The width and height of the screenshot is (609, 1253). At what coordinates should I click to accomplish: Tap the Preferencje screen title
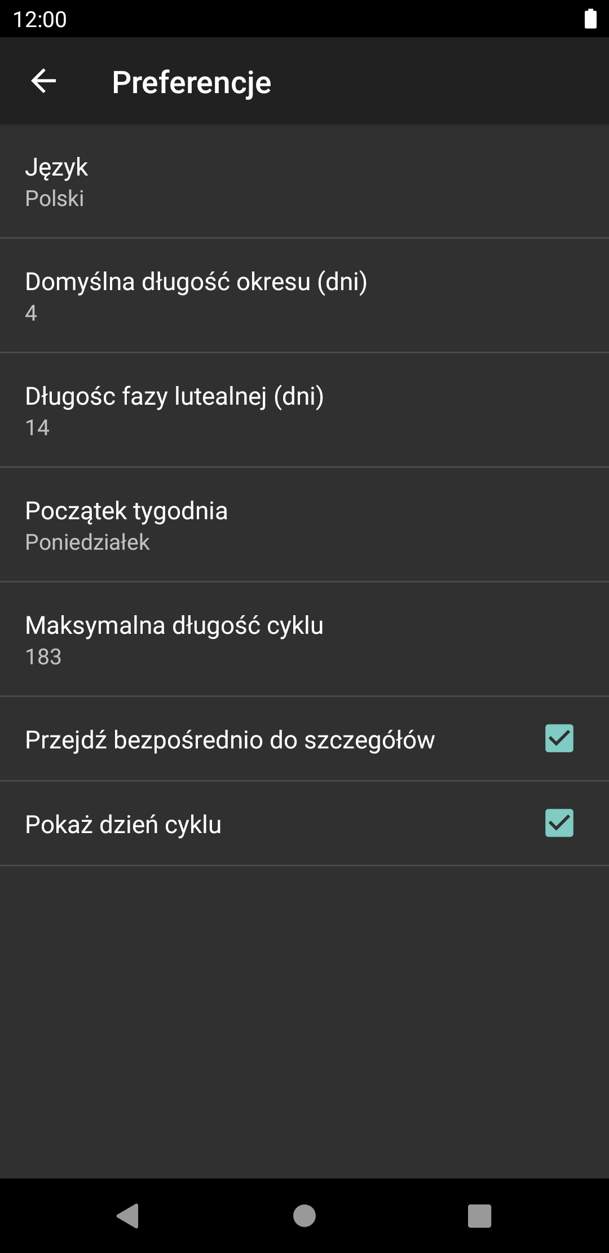click(192, 82)
